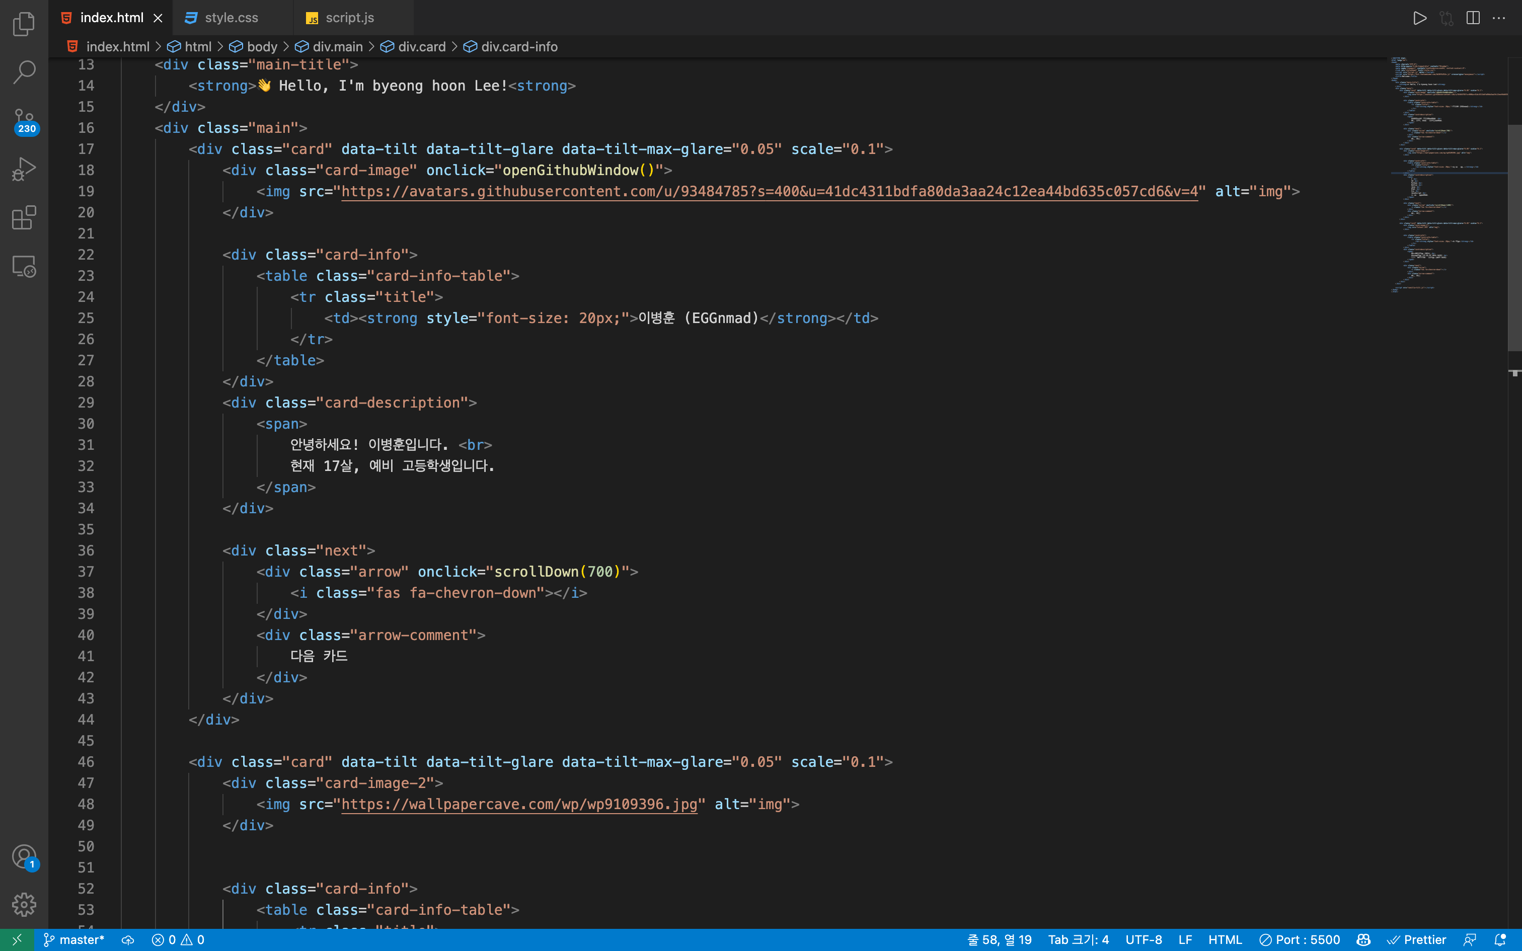
Task: Click the feedback person icon in status bar
Action: (x=1470, y=940)
